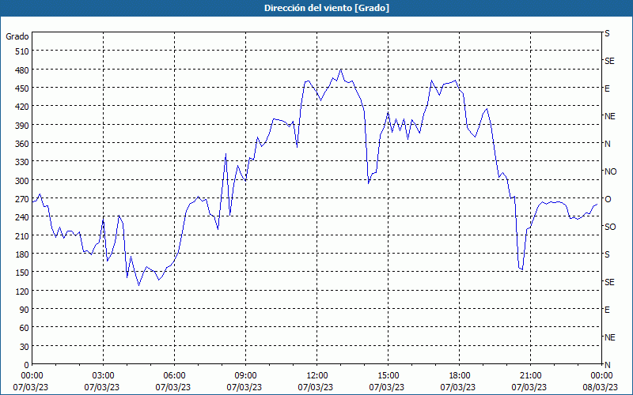Click the 420 tick label on the left axis
This screenshot has width=633, height=395.
[23, 107]
